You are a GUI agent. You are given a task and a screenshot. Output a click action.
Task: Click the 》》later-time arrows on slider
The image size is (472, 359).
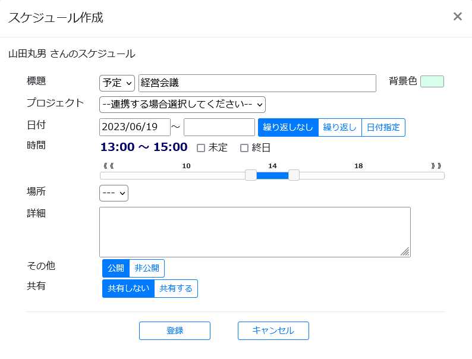436,166
